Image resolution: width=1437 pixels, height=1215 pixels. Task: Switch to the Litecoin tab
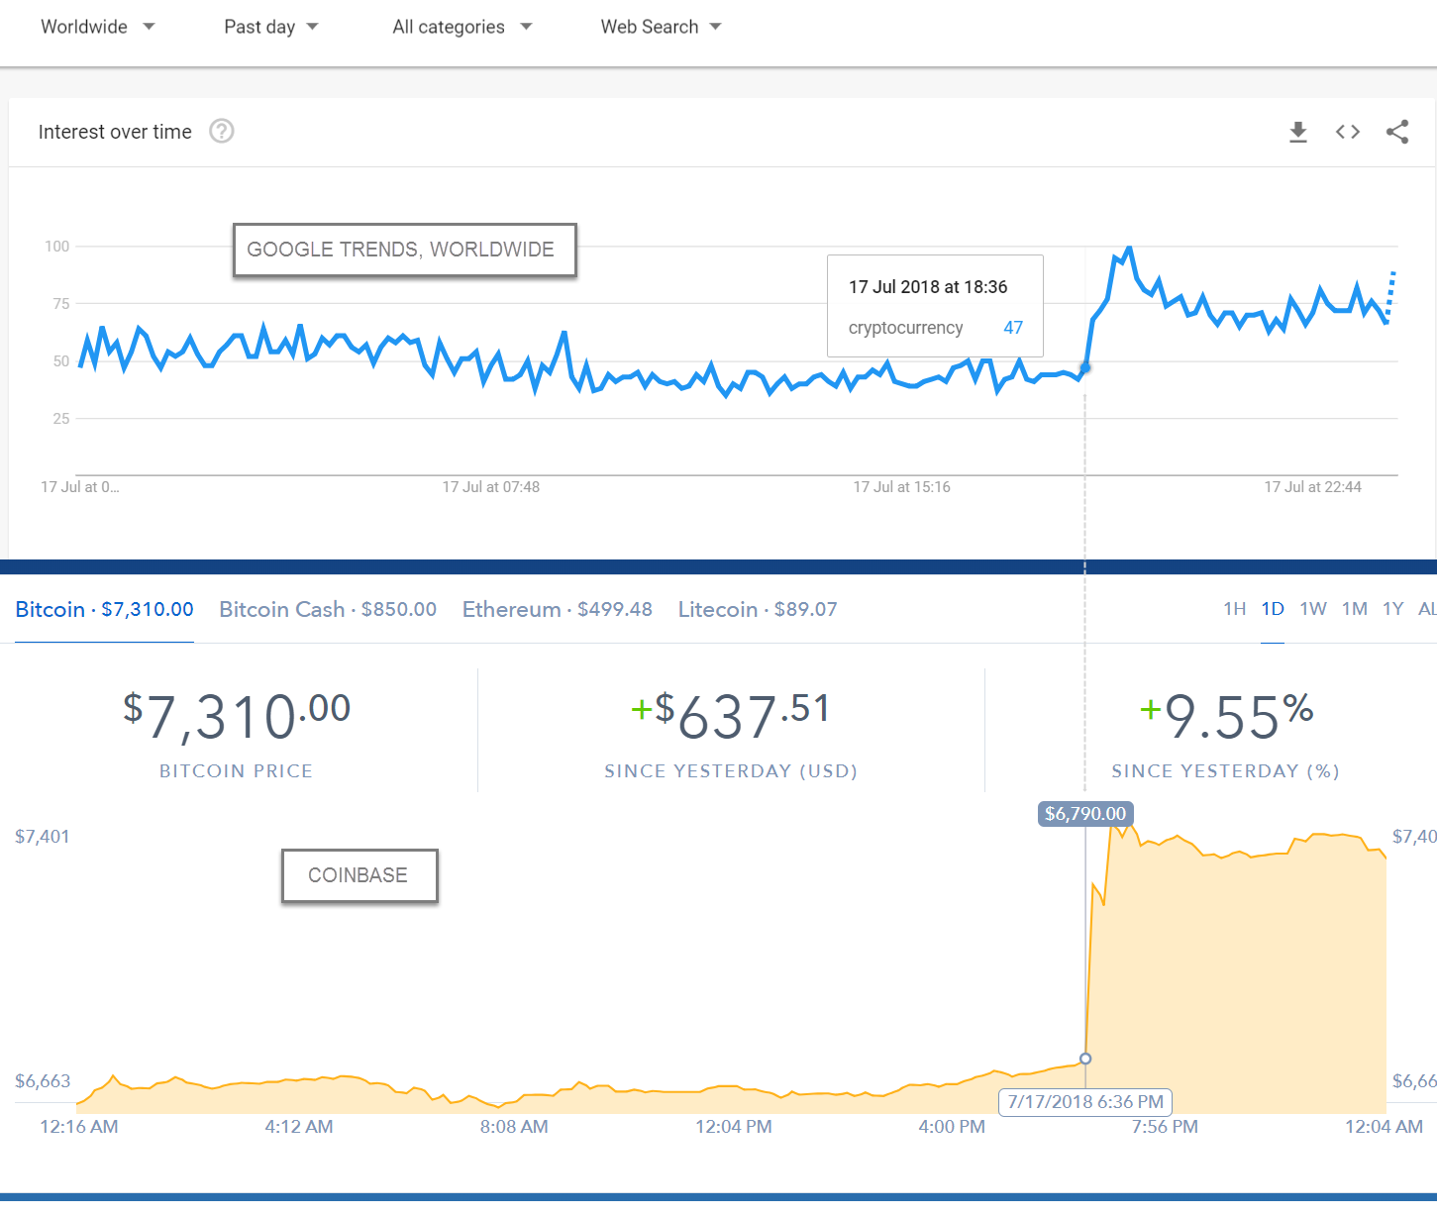point(758,609)
